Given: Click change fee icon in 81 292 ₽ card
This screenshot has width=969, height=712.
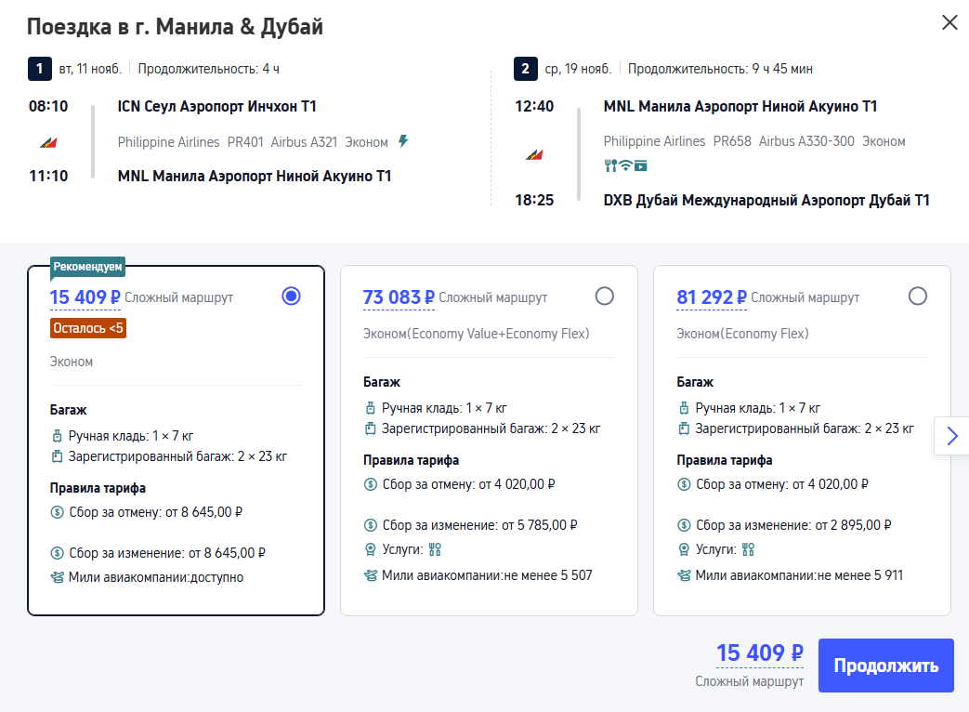Looking at the screenshot, I should tap(684, 525).
